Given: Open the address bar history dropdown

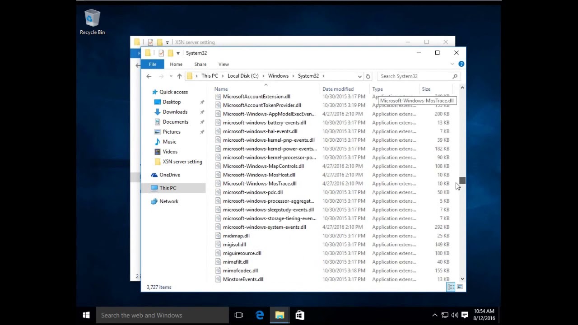Looking at the screenshot, I should click(x=359, y=76).
